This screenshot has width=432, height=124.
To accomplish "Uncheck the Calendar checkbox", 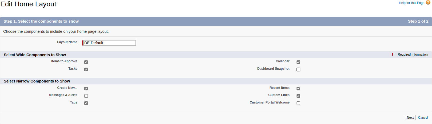I will (298, 62).
